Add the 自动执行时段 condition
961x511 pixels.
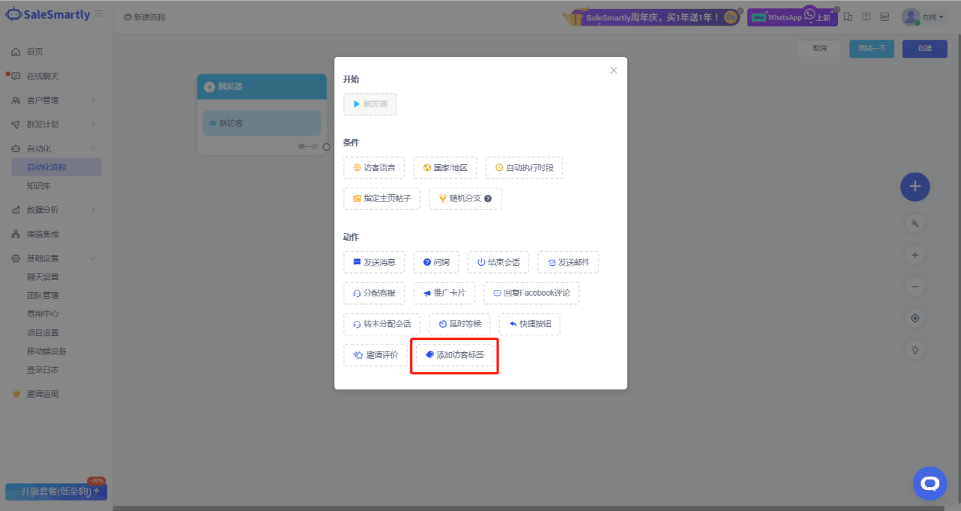[x=524, y=168]
